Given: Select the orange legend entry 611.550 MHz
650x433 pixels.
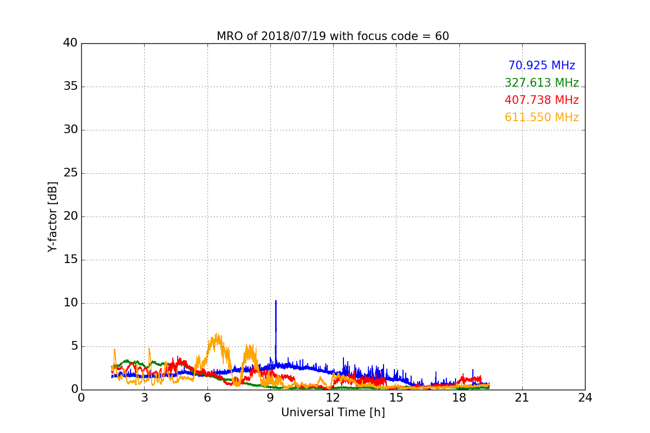Looking at the screenshot, I should pyautogui.click(x=542, y=117).
